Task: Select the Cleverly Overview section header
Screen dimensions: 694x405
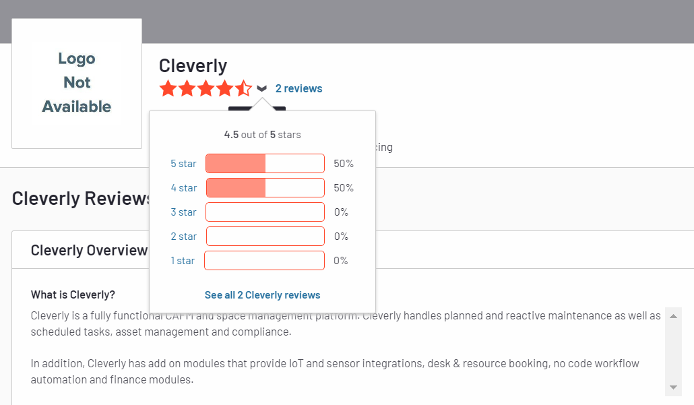Action: pyautogui.click(x=89, y=249)
